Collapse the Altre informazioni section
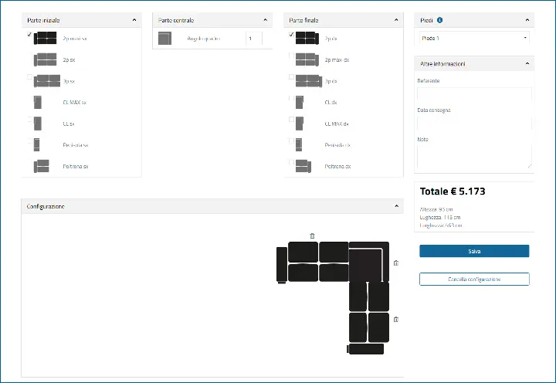 (527, 63)
